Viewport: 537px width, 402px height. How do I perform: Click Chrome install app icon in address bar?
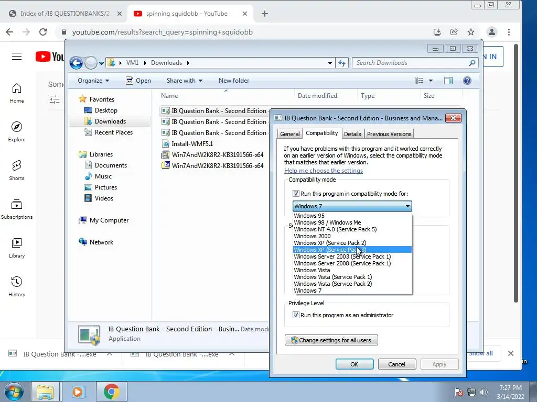click(437, 32)
